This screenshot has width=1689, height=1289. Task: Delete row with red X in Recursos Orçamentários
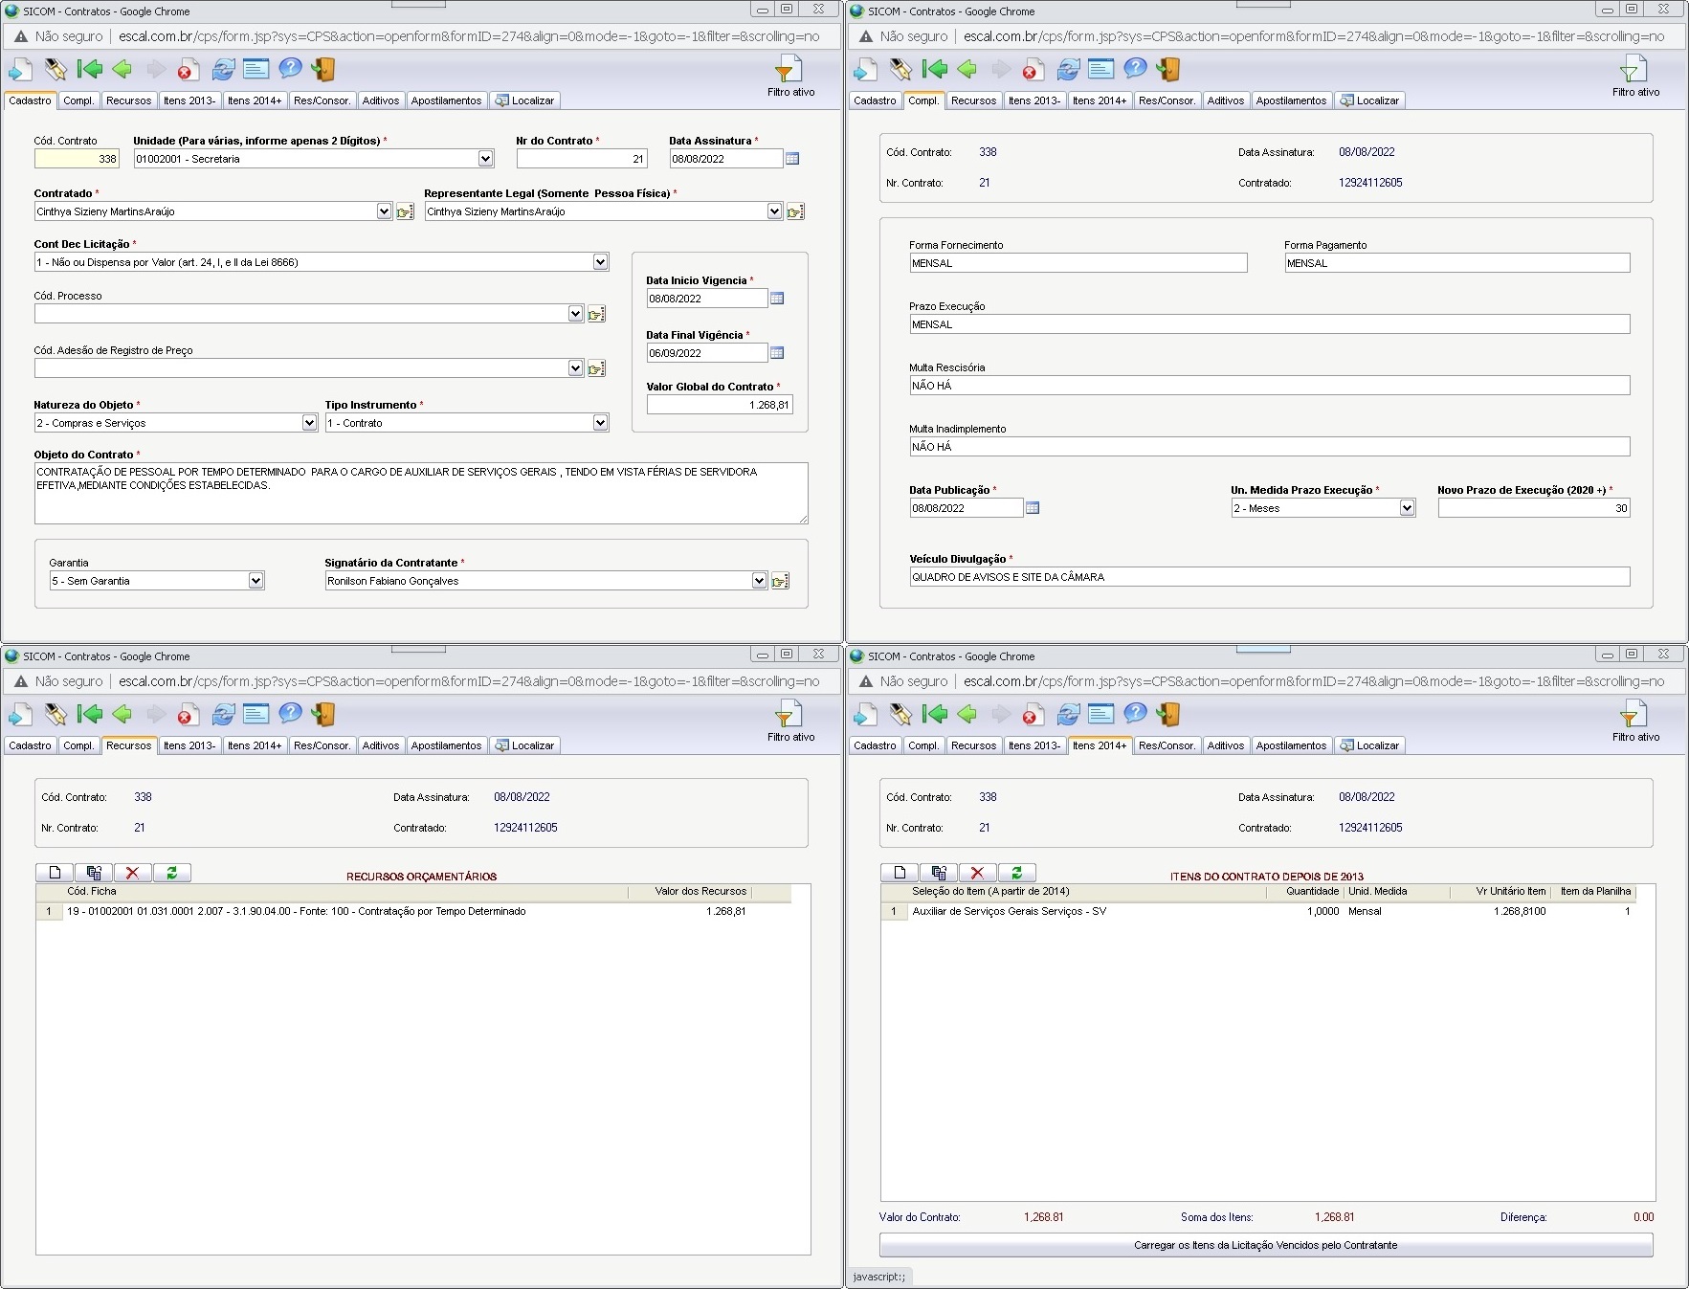click(132, 873)
